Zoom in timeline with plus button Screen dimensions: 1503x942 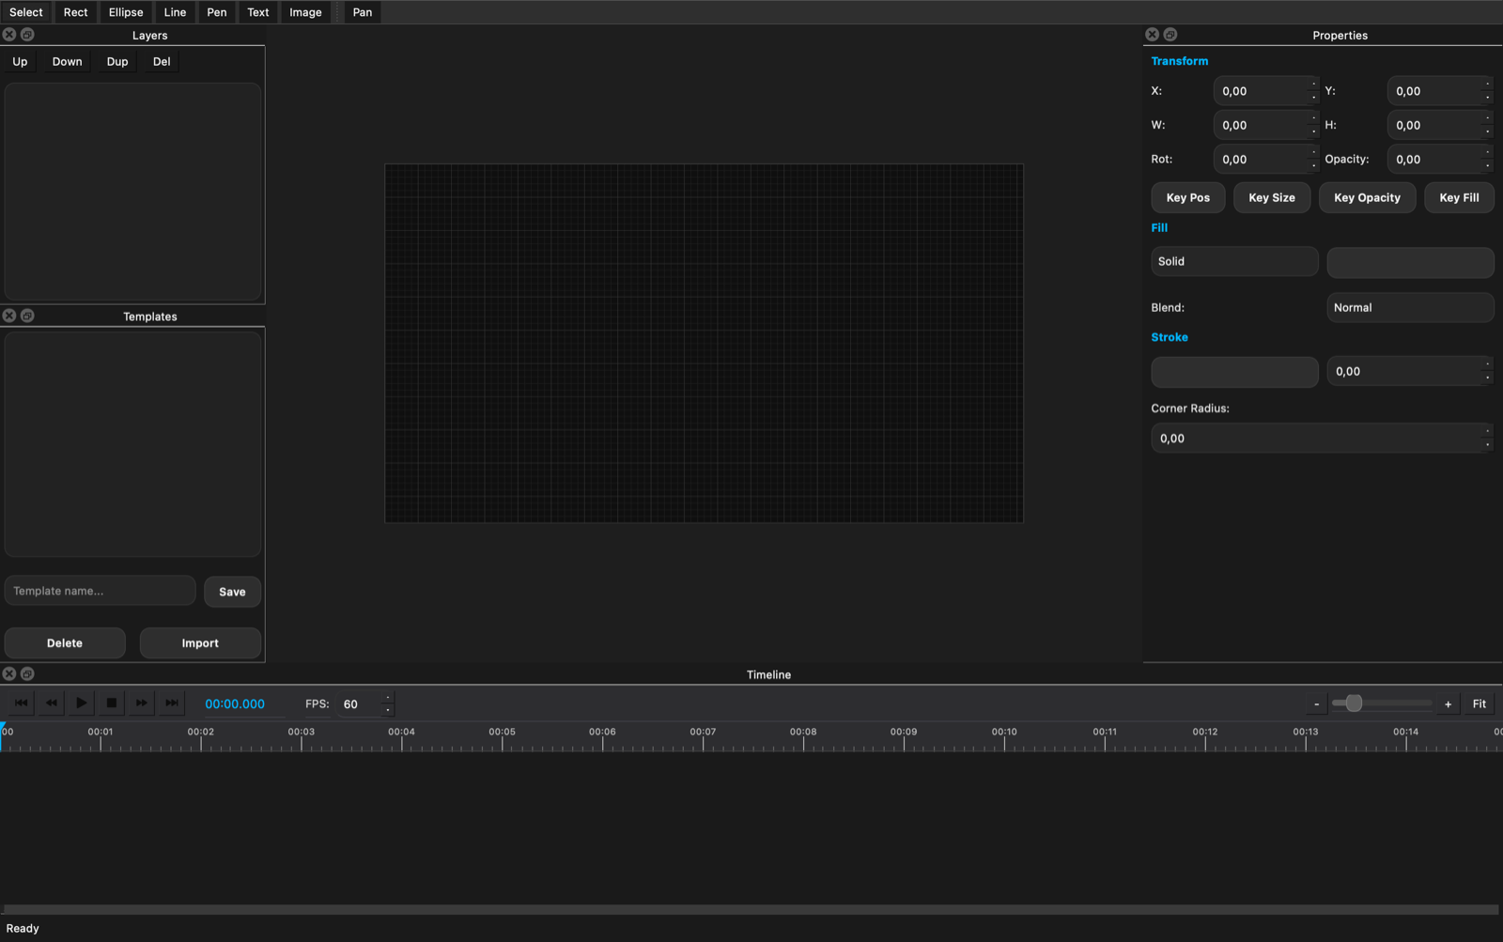coord(1448,703)
